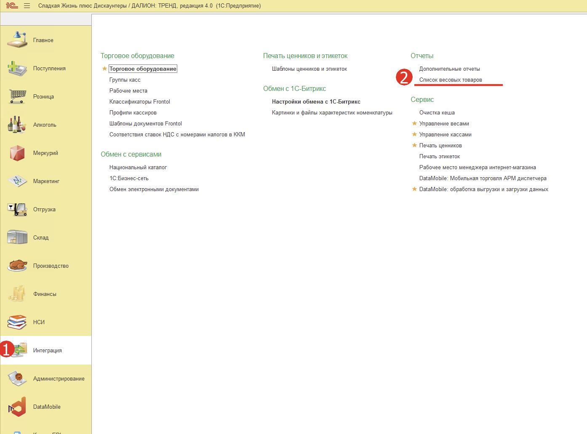This screenshot has height=434, width=587.
Task: Click the Алкоголь bottles icon
Action: click(17, 125)
